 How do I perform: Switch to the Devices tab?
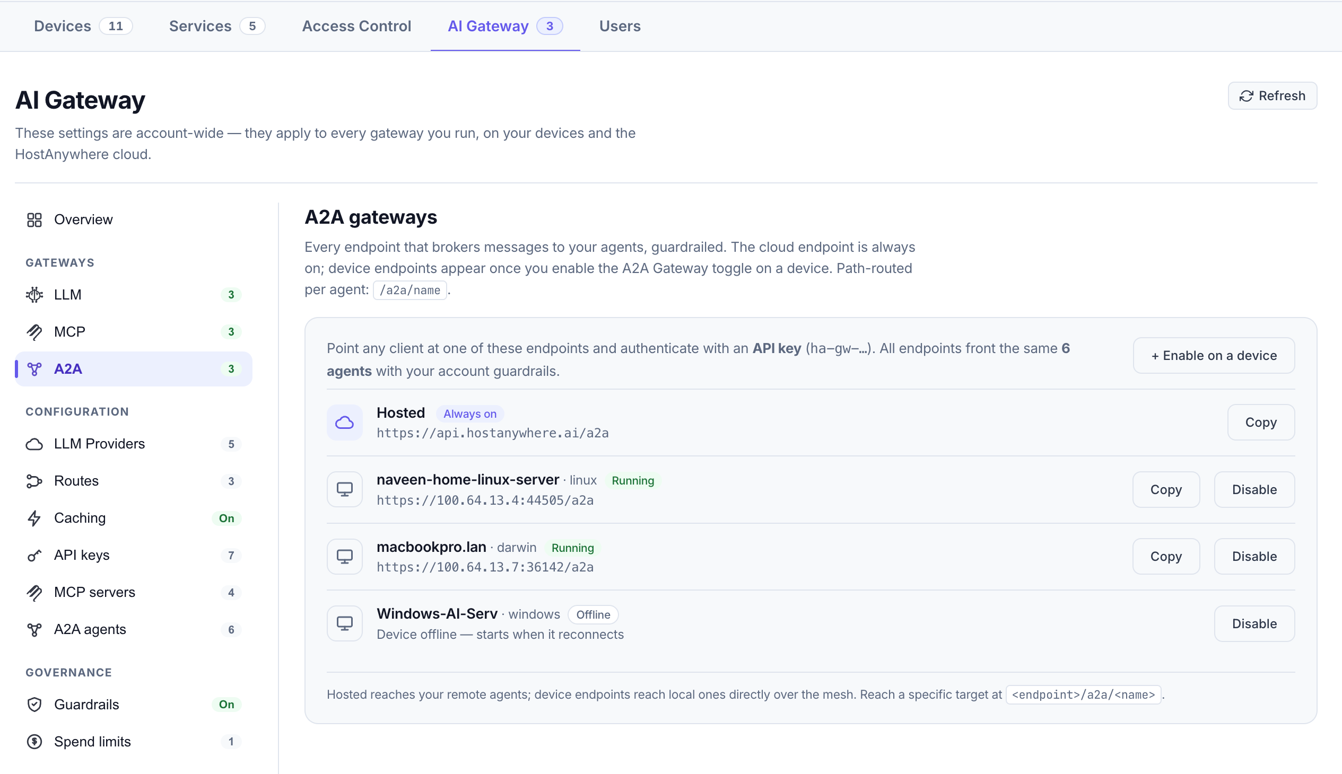[82, 26]
